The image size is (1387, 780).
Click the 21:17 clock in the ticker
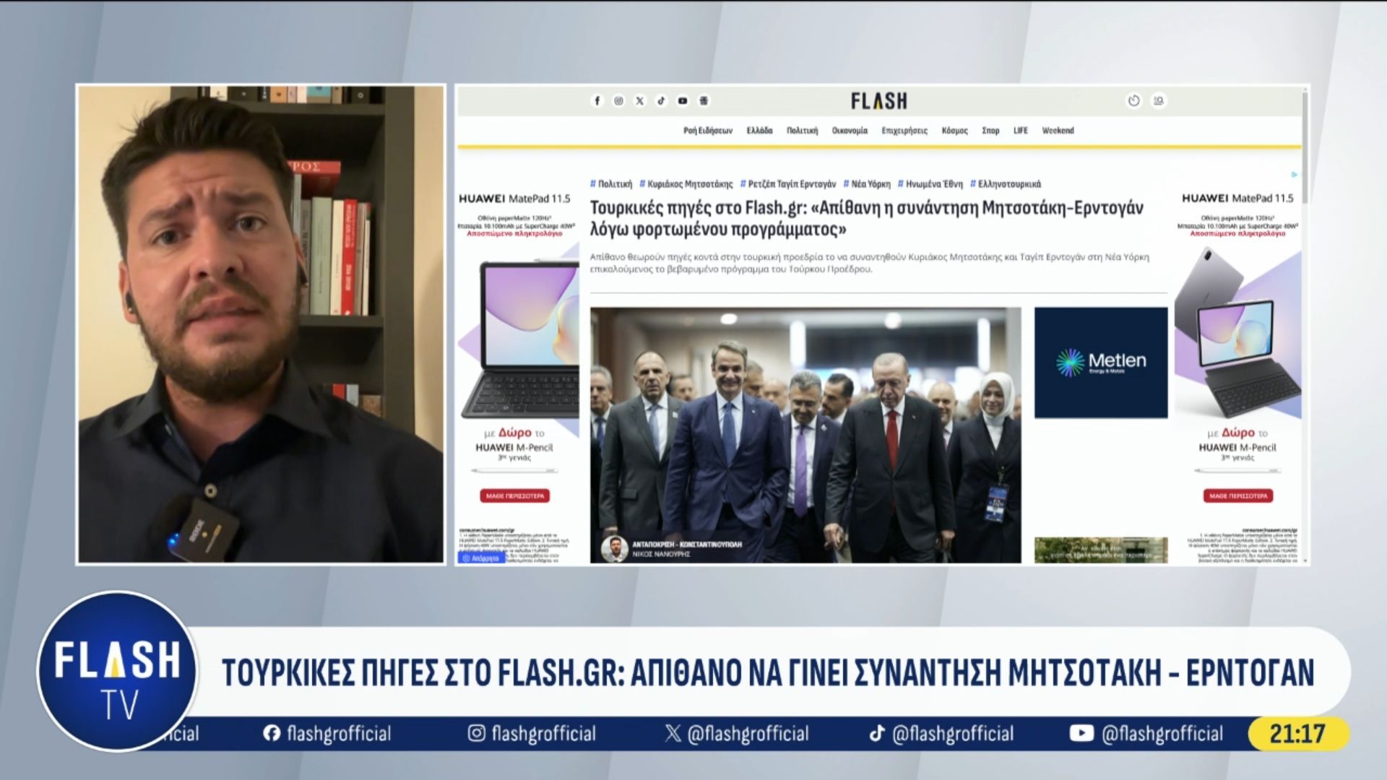pyautogui.click(x=1298, y=734)
